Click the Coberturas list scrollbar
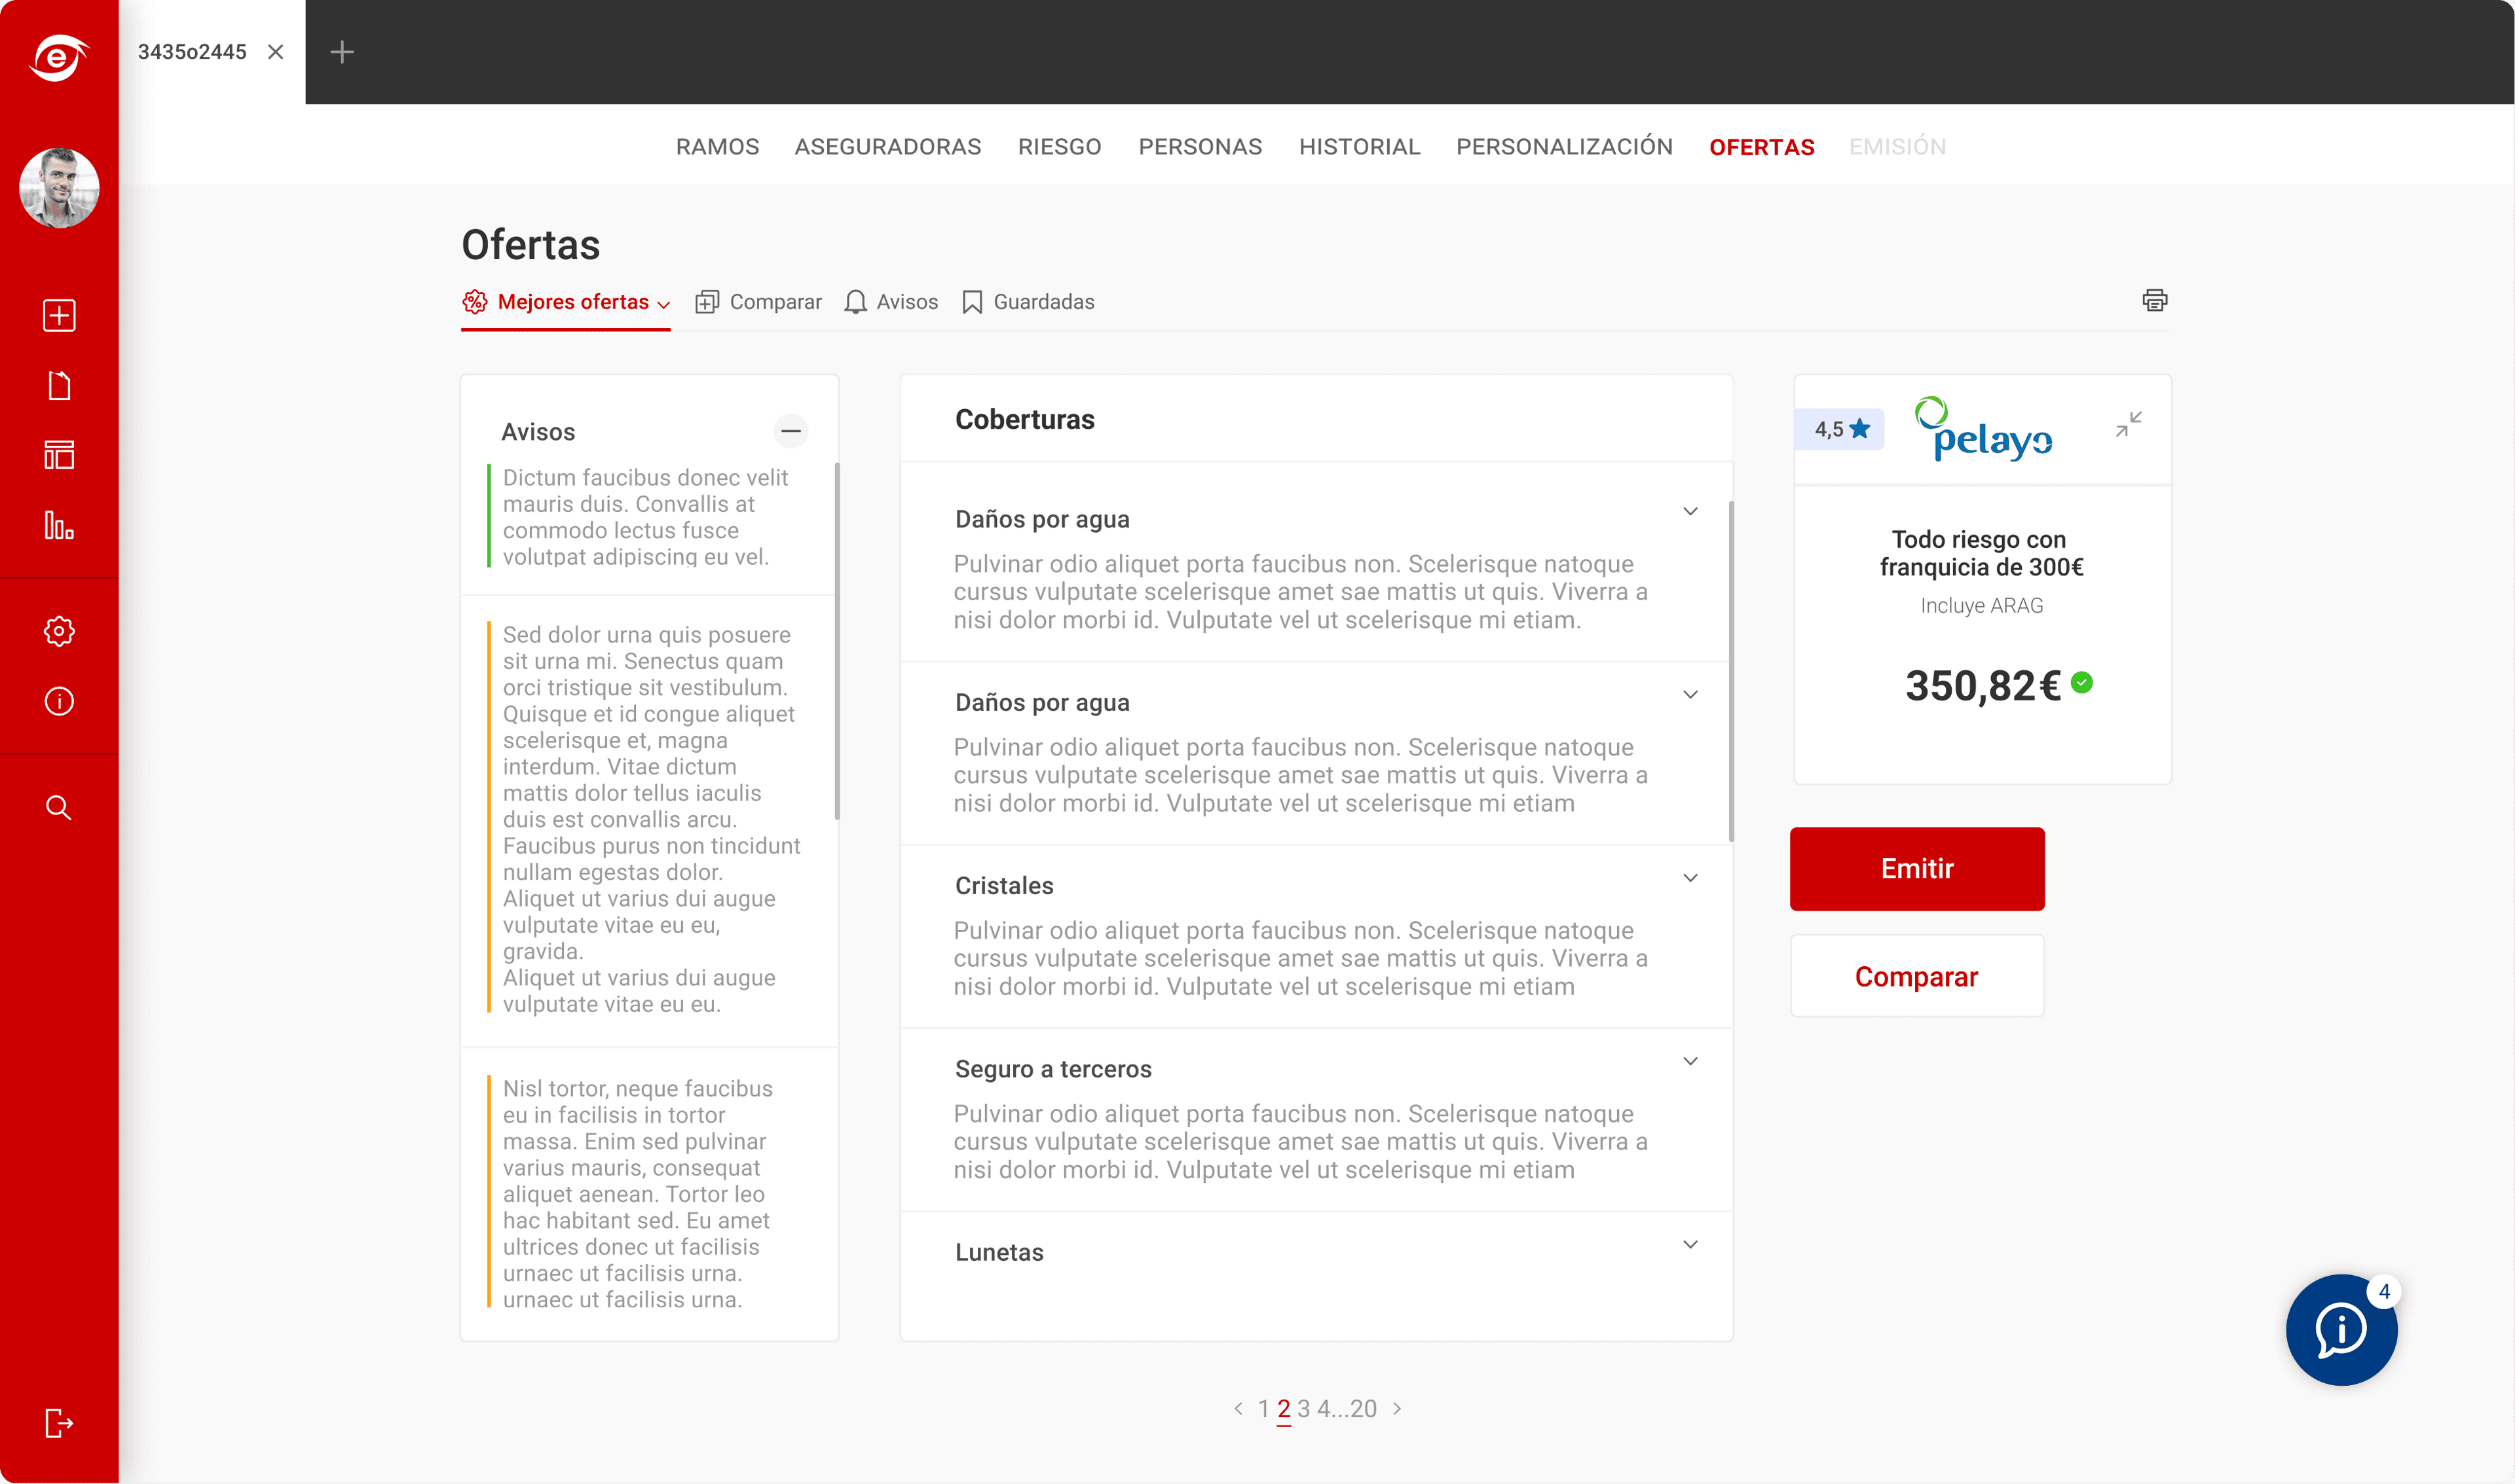Viewport: 2515px width, 1484px height. pyautogui.click(x=1730, y=671)
